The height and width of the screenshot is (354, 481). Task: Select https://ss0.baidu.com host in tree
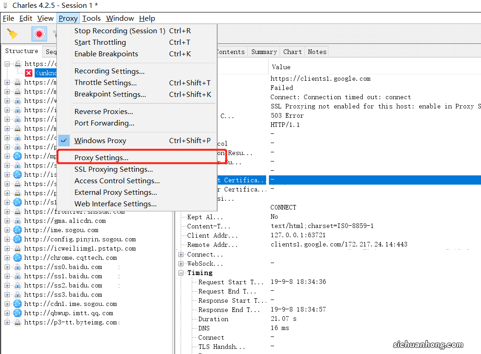[63, 267]
